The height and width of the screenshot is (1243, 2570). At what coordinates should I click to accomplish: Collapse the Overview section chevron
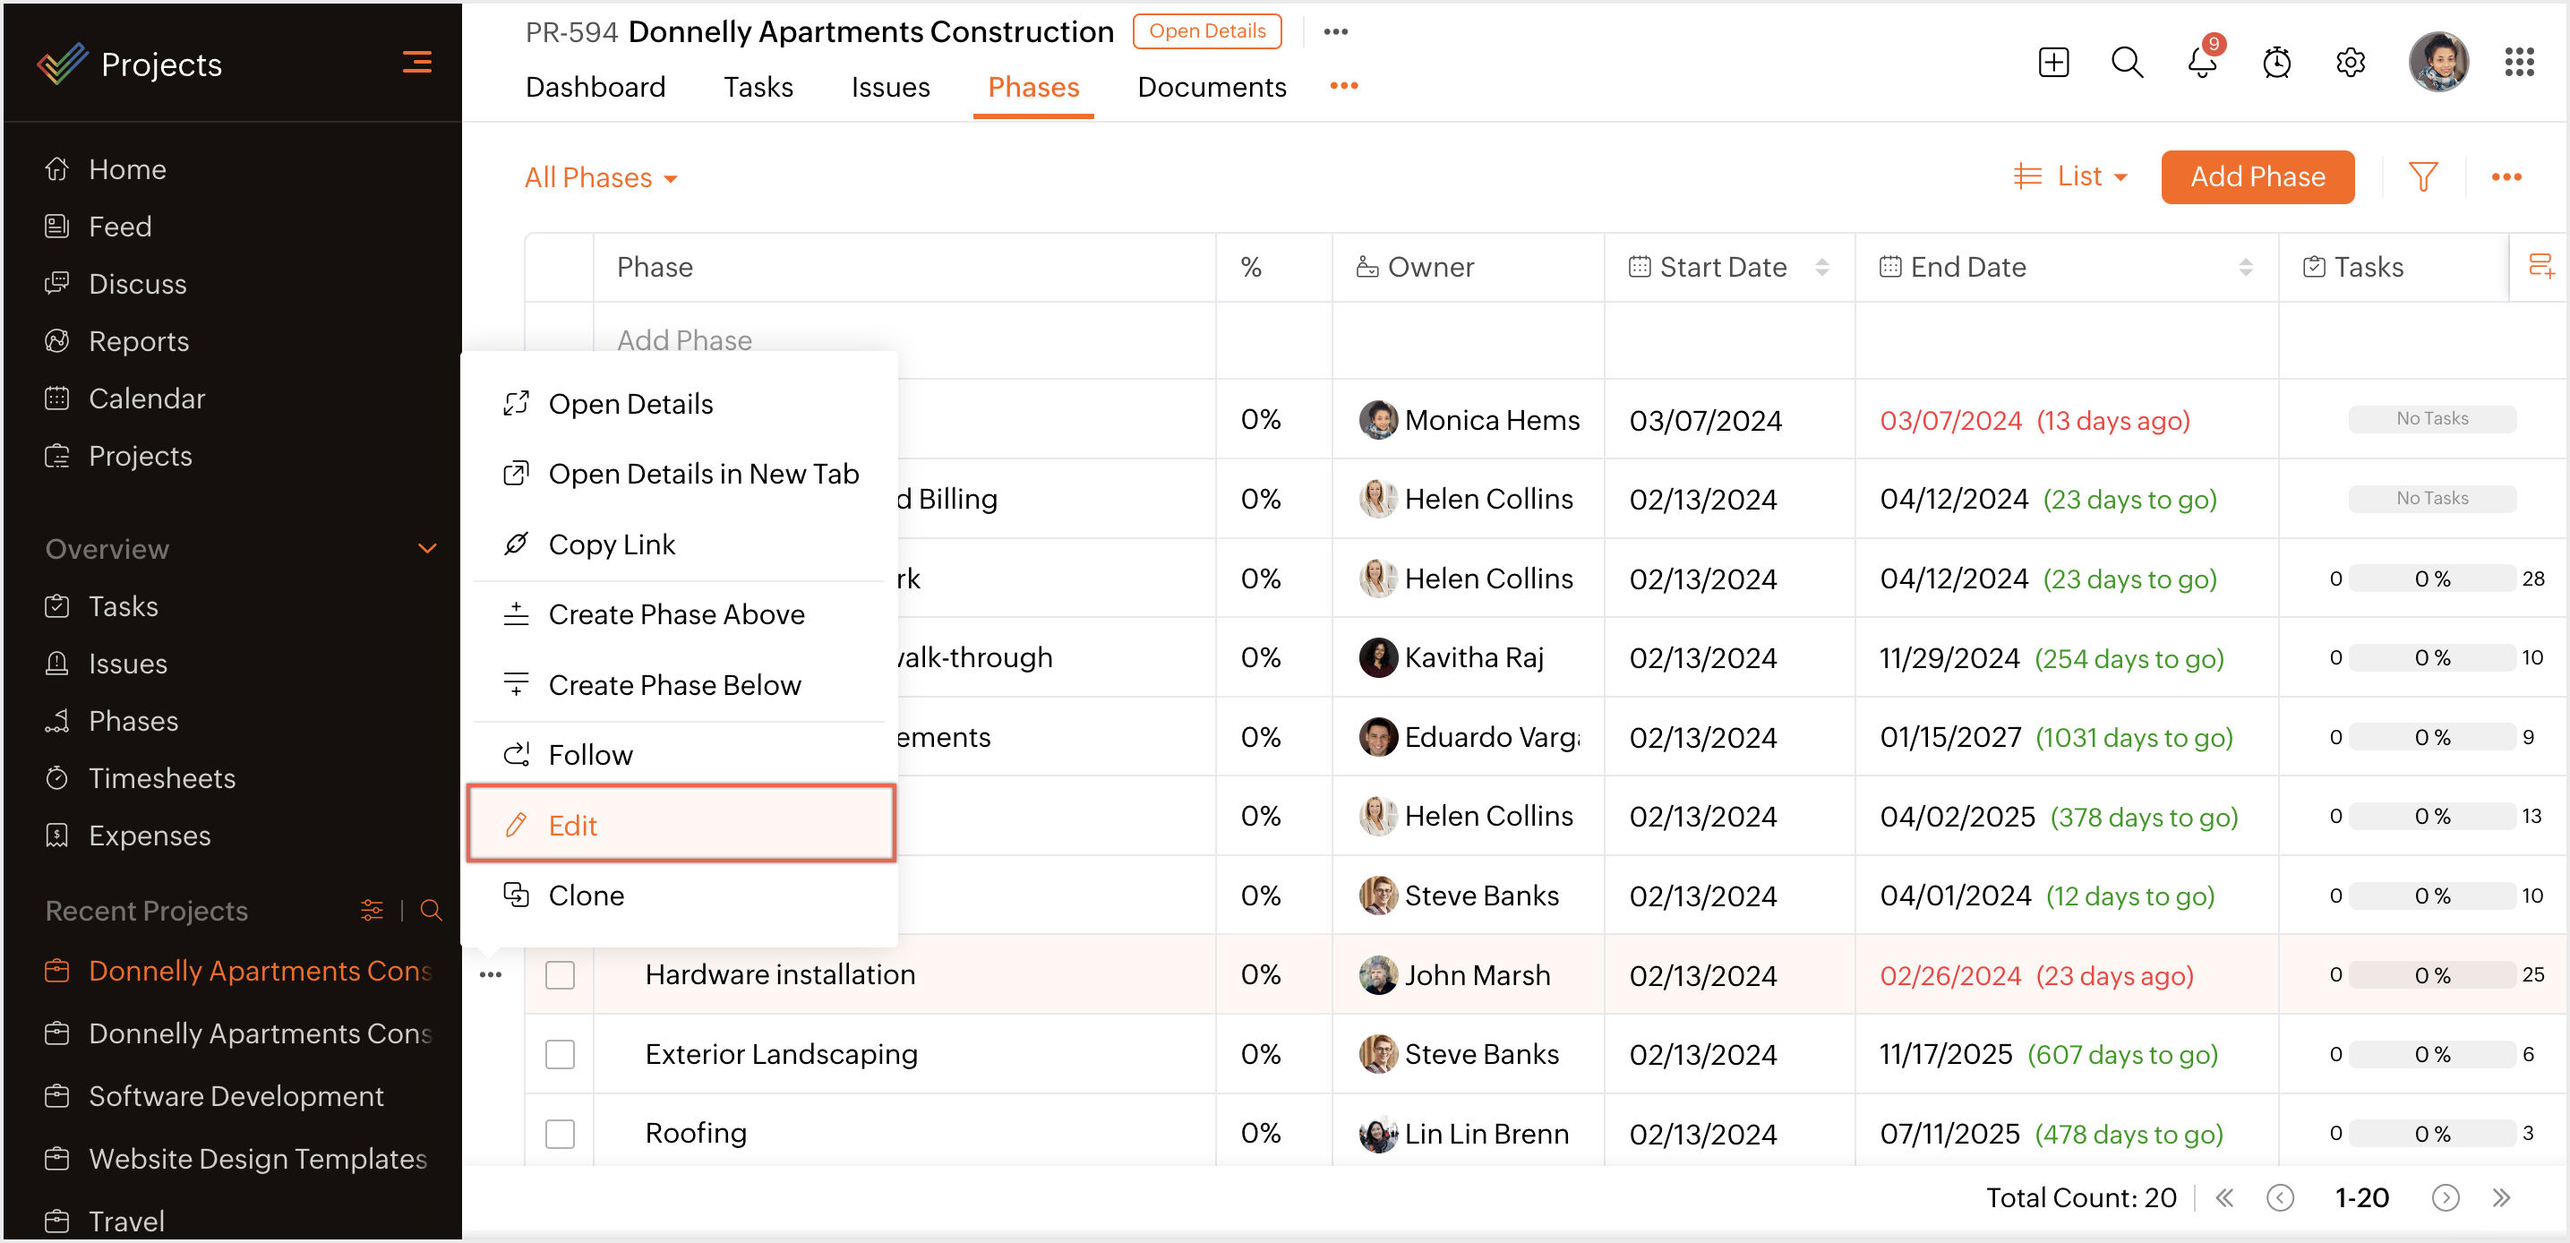click(427, 549)
